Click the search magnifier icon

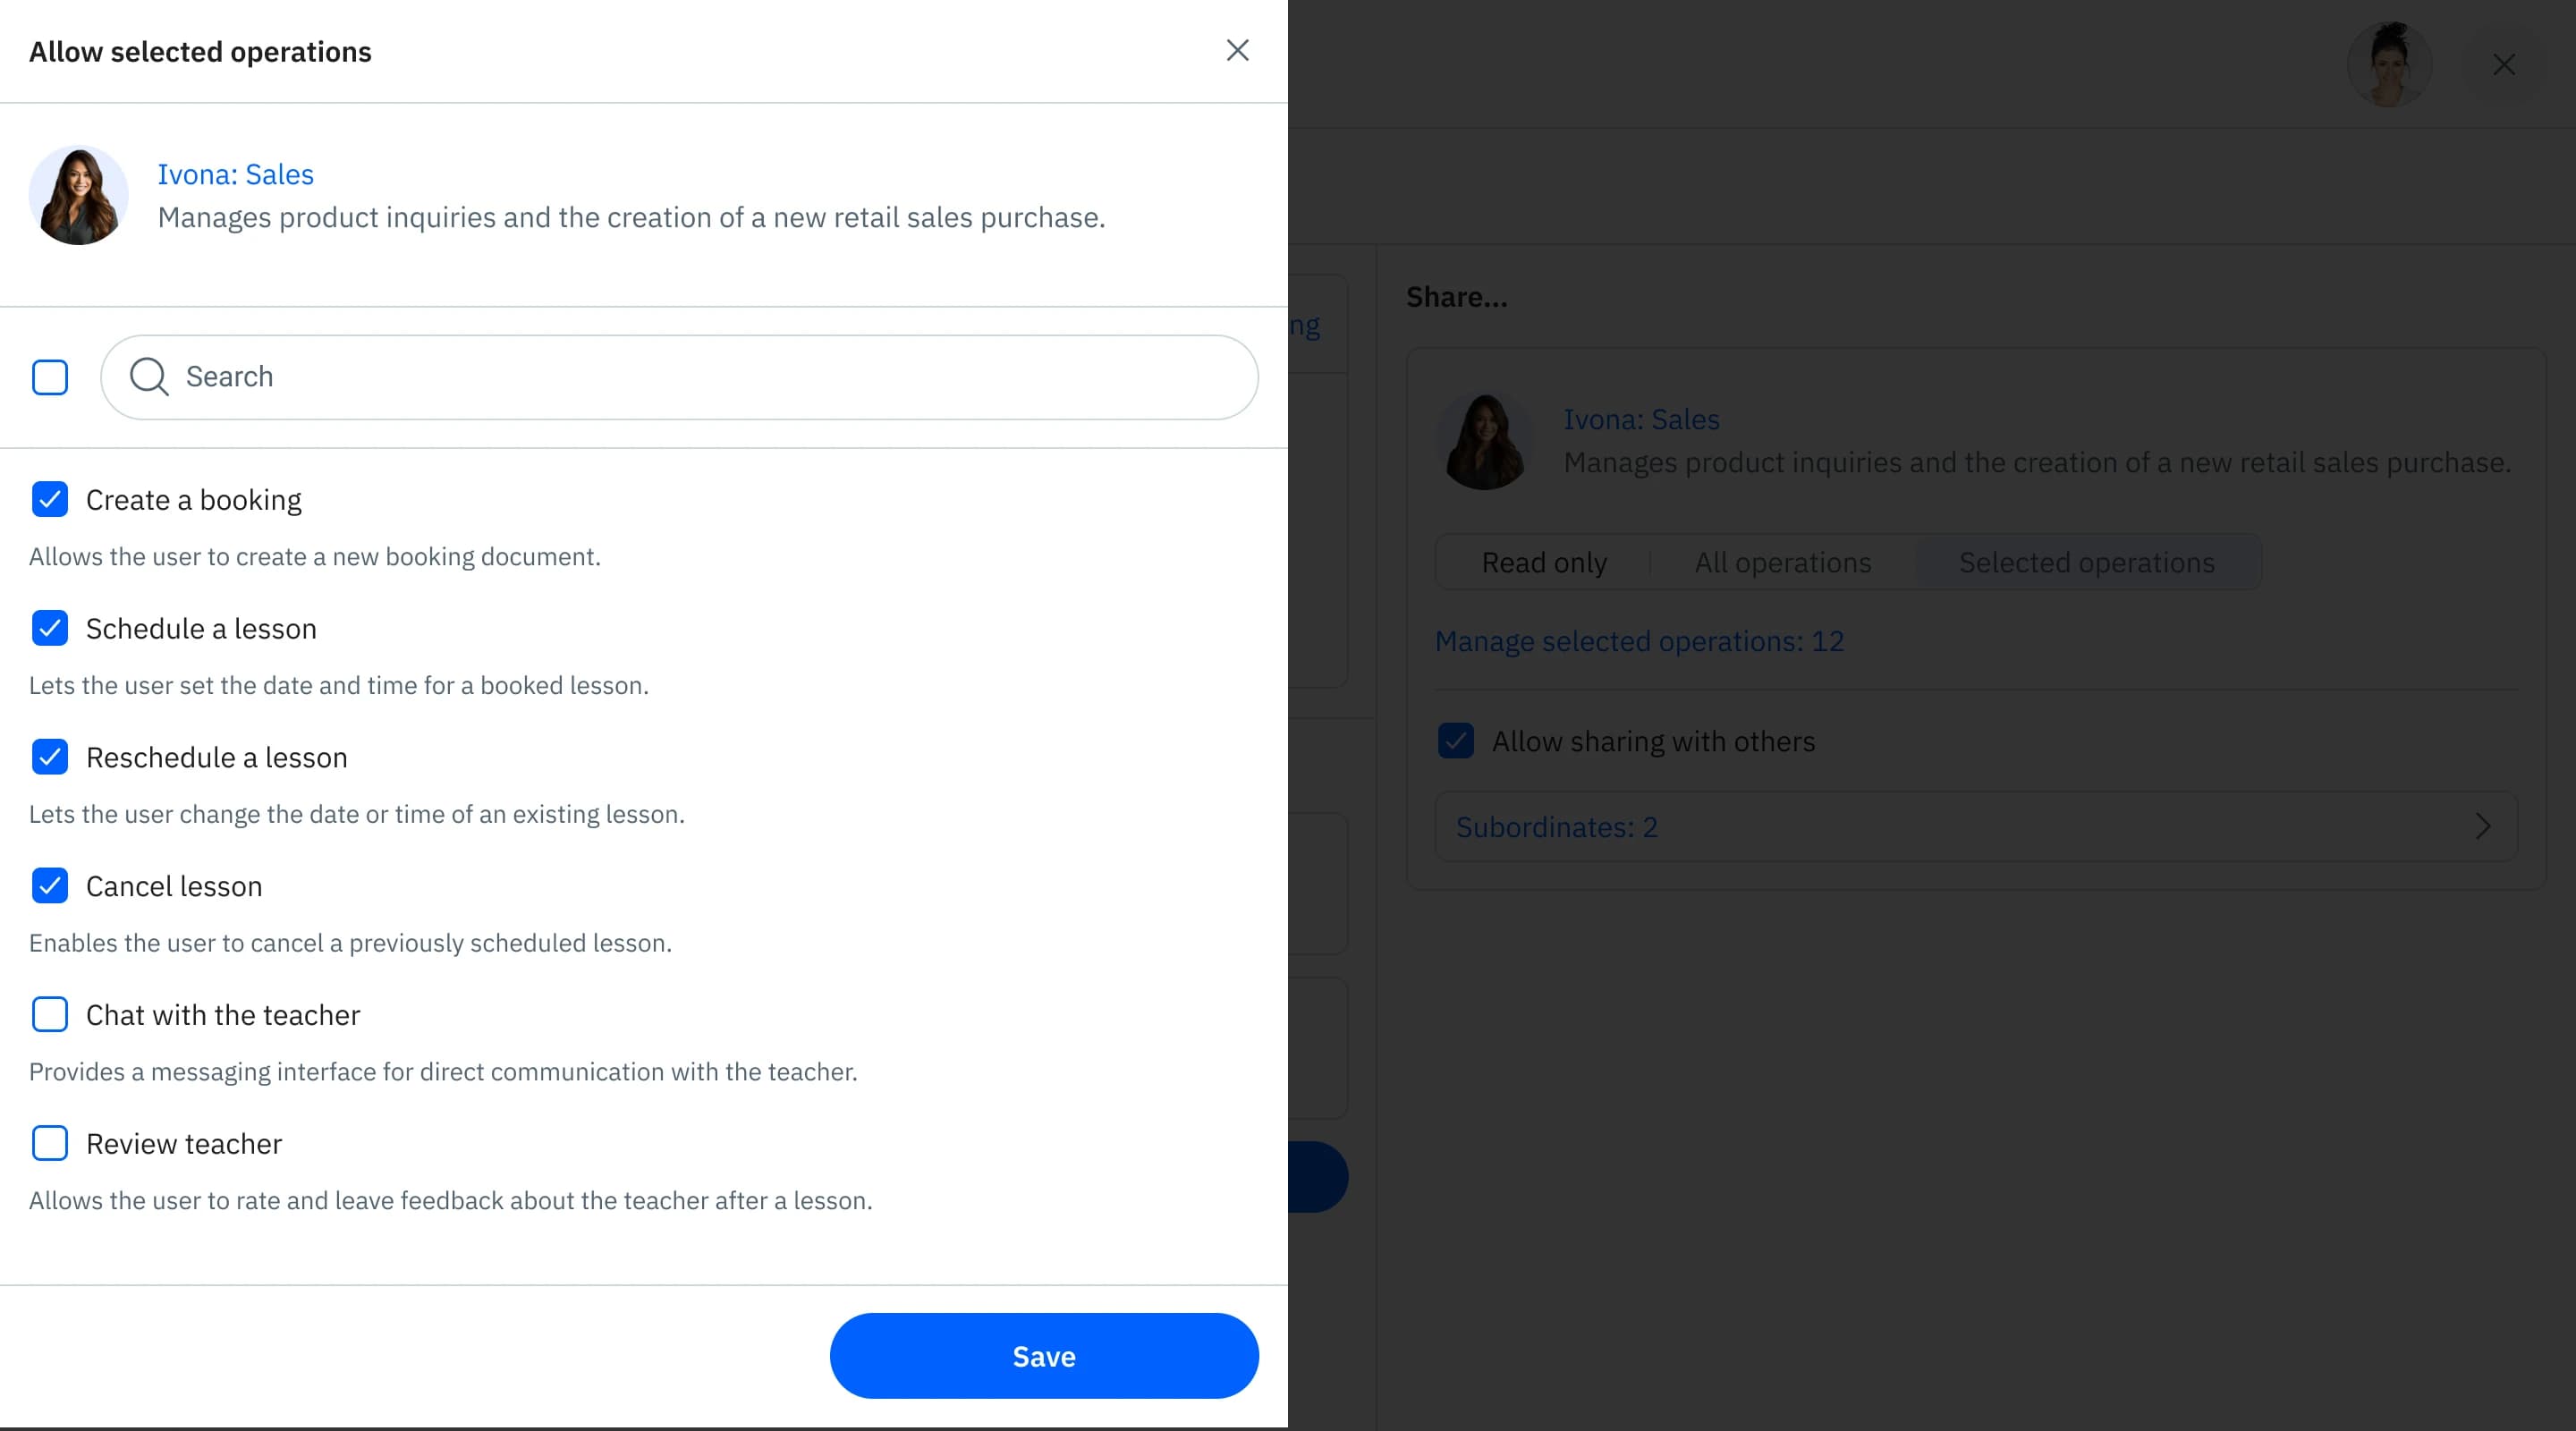pos(149,377)
